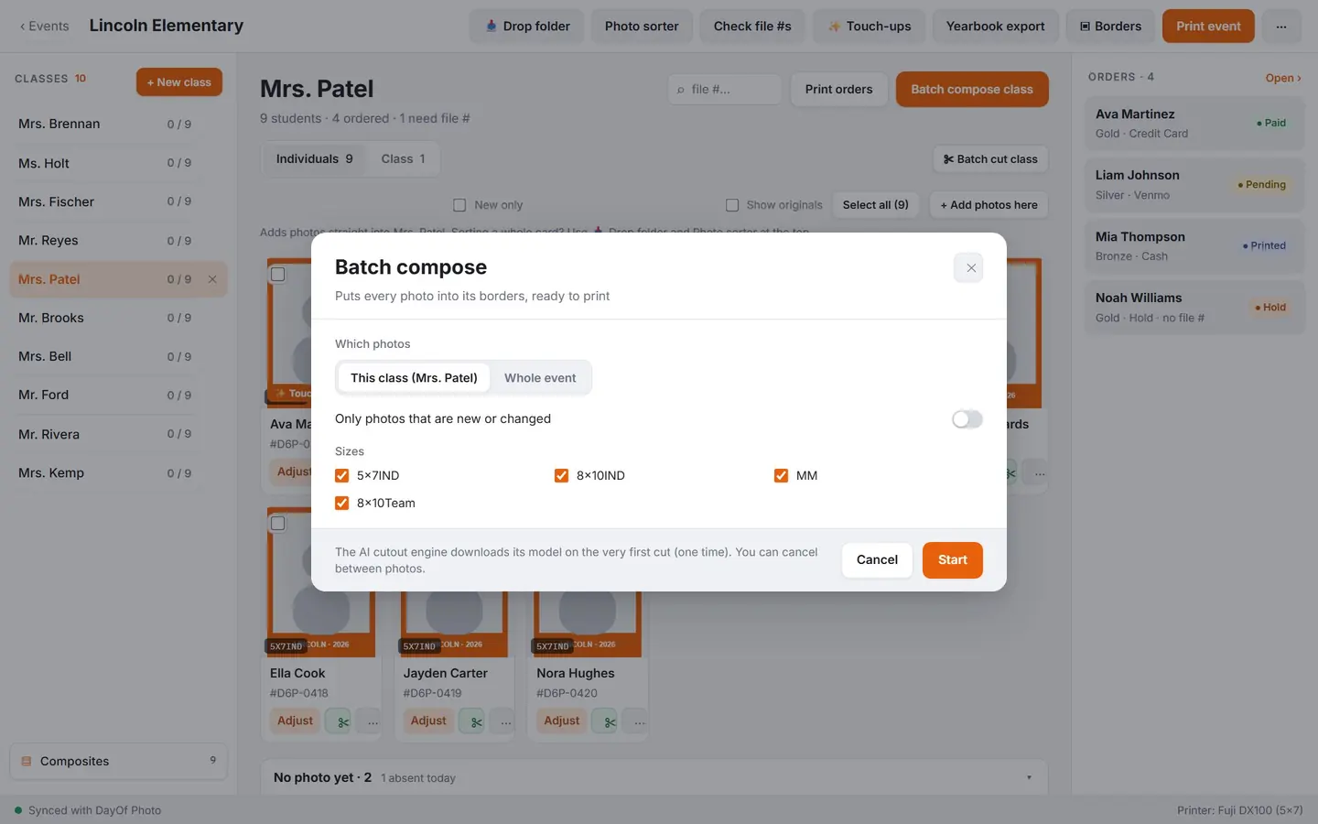This screenshot has width=1318, height=824.
Task: Uncheck the 8×10IND size checkbox
Action: [x=562, y=475]
